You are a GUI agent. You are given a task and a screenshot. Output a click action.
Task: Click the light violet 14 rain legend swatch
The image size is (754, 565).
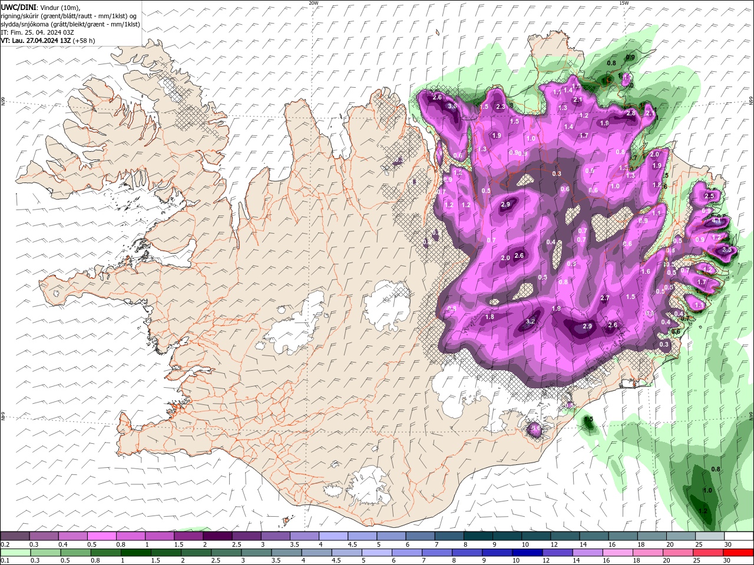[588, 553]
